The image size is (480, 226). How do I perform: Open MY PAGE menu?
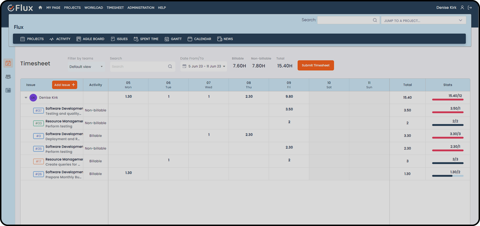pyautogui.click(x=53, y=7)
